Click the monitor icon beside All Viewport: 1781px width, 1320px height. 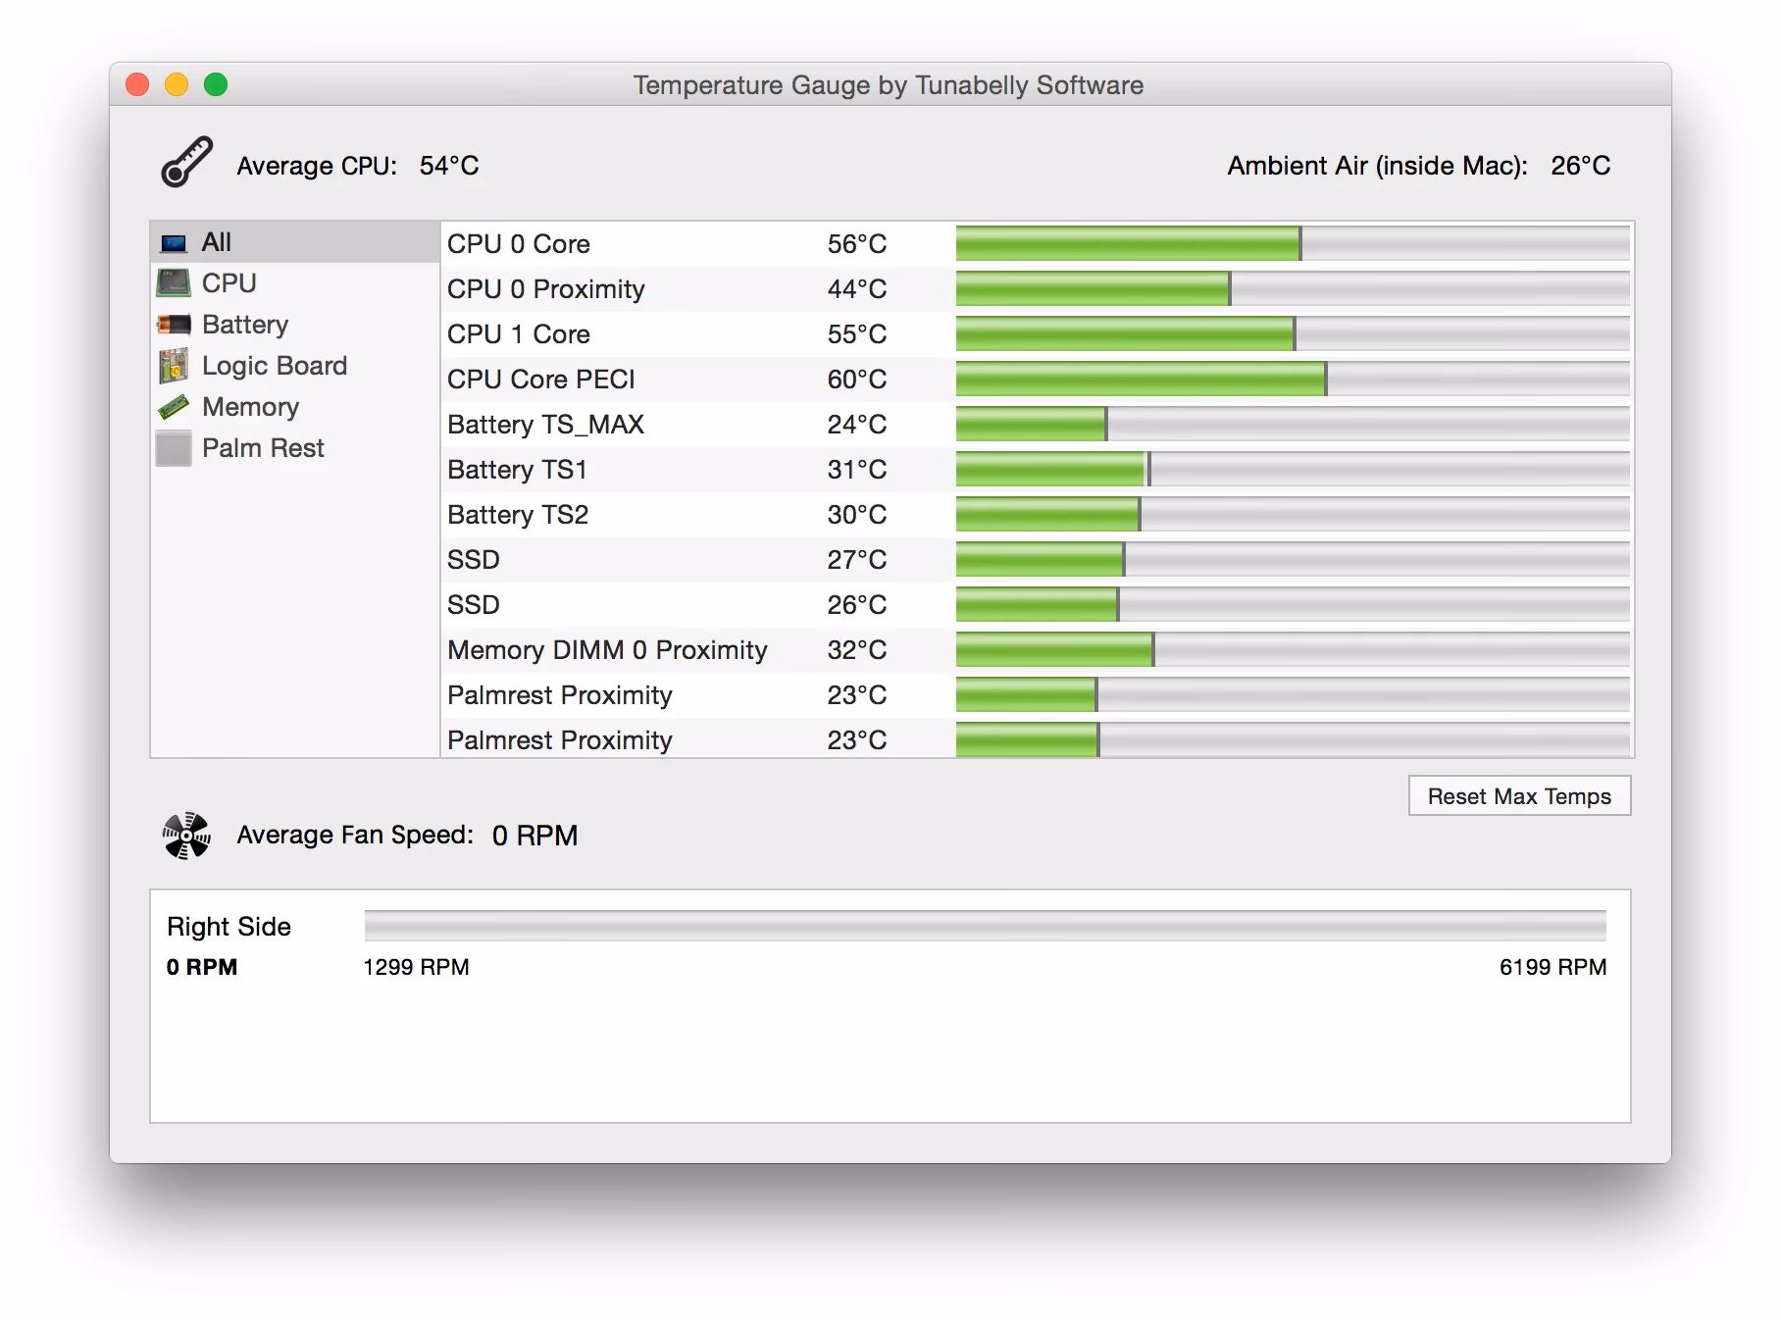(175, 241)
